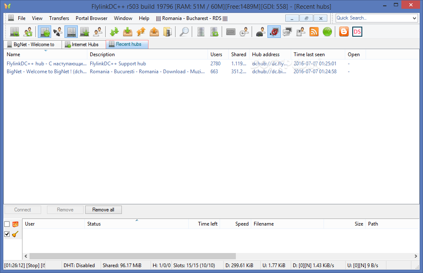The image size is (423, 273).
Task: Tick the unchecked checkbox beside the orange server icon
Action: pos(7,224)
